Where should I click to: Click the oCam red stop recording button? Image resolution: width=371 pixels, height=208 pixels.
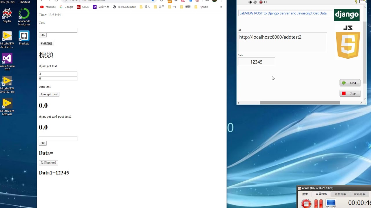click(306, 203)
